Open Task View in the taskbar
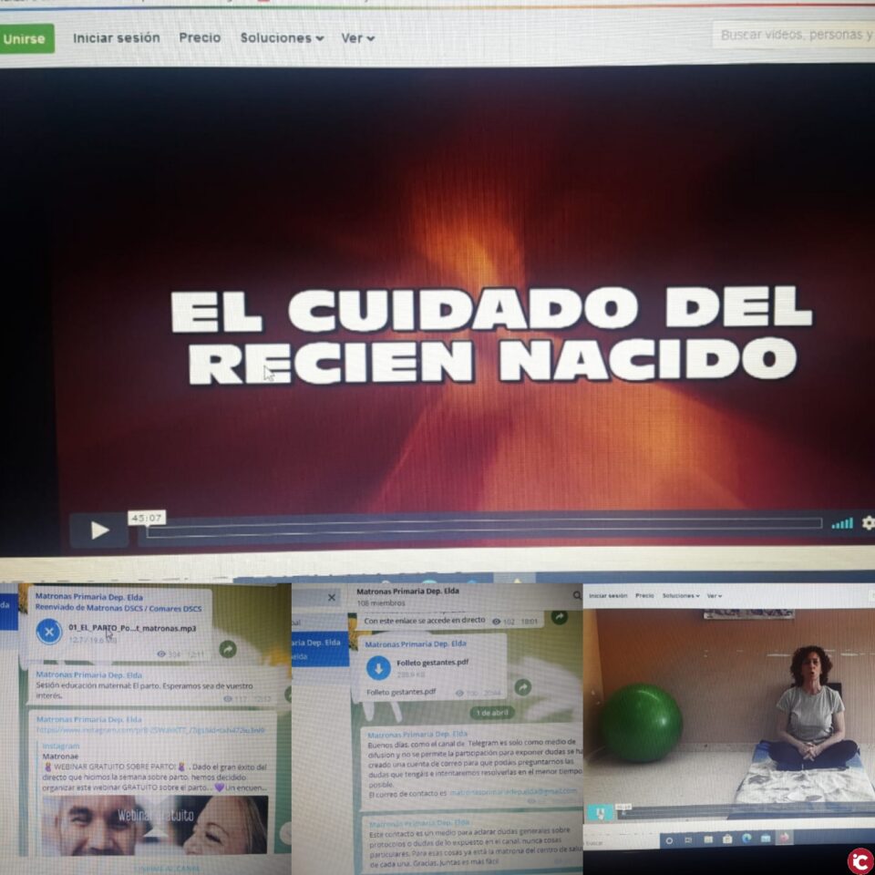The width and height of the screenshot is (875, 875). [x=687, y=839]
